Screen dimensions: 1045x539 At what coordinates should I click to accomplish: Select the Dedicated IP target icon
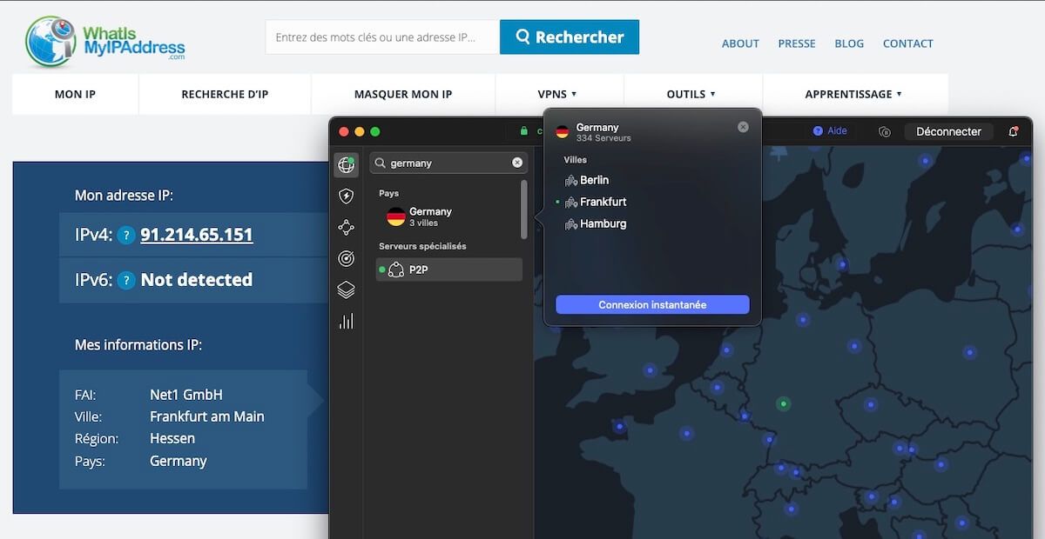(x=346, y=258)
